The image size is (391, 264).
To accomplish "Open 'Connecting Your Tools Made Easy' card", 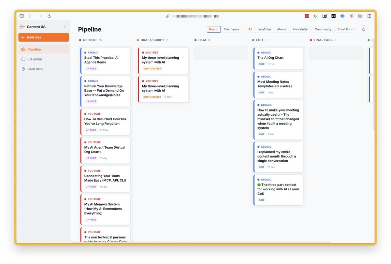I will click(x=105, y=179).
